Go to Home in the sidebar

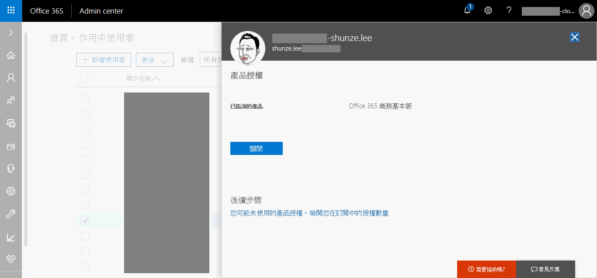pos(11,55)
